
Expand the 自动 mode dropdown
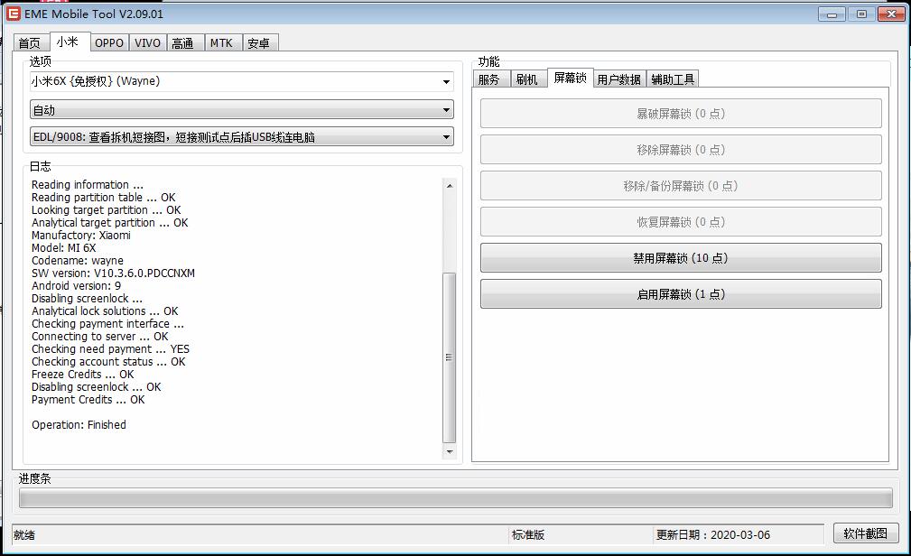click(446, 109)
